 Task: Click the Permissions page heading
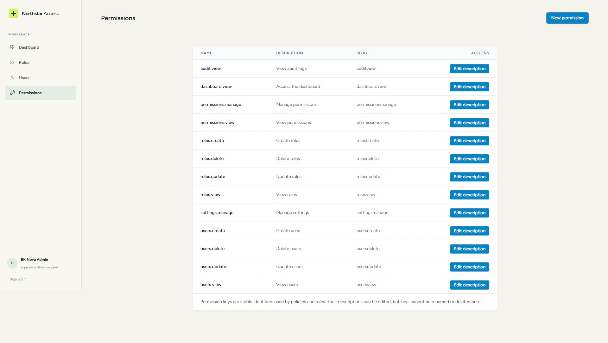(118, 18)
